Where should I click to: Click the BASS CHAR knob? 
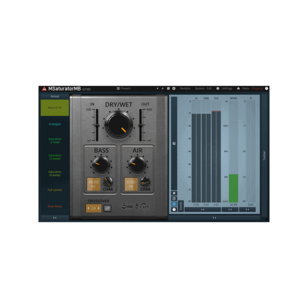pos(108,182)
